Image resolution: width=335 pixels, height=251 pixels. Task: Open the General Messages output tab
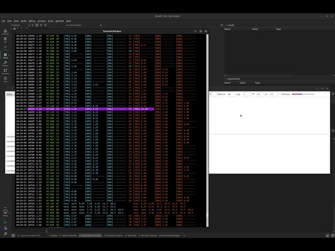[170, 235]
